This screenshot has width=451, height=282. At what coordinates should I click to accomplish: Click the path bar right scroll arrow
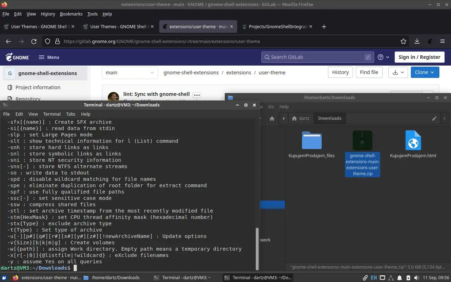click(x=445, y=118)
